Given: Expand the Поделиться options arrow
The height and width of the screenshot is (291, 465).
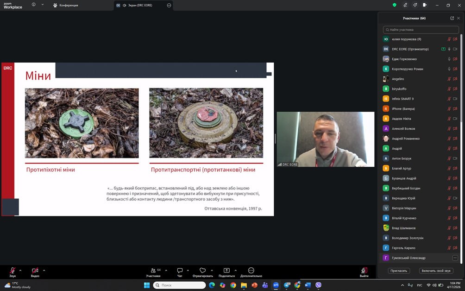Looking at the screenshot, I should [x=235, y=270].
